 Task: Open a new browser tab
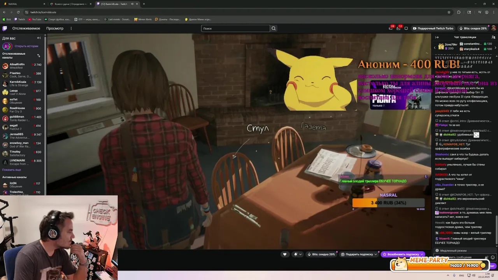(x=144, y=4)
